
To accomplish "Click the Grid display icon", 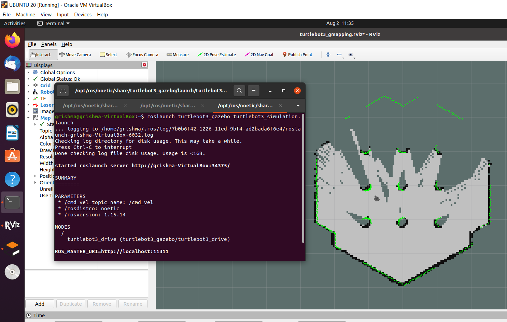I will [x=36, y=85].
